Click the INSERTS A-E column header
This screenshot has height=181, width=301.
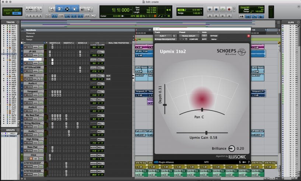click(55, 43)
